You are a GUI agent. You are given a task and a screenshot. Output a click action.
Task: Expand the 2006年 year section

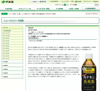point(12,77)
